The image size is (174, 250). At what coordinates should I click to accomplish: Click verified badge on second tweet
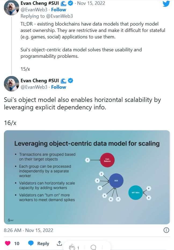71,81
